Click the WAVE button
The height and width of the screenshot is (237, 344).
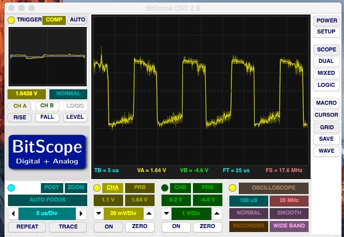coord(327,151)
